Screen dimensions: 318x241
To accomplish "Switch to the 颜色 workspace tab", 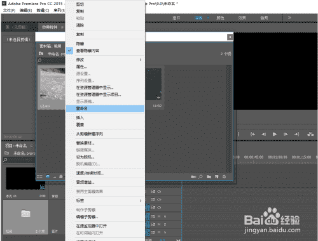I will click(x=220, y=18).
